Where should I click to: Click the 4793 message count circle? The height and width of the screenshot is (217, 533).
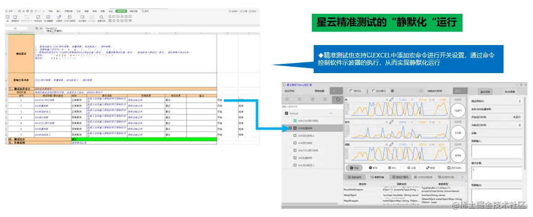[x=458, y=156]
